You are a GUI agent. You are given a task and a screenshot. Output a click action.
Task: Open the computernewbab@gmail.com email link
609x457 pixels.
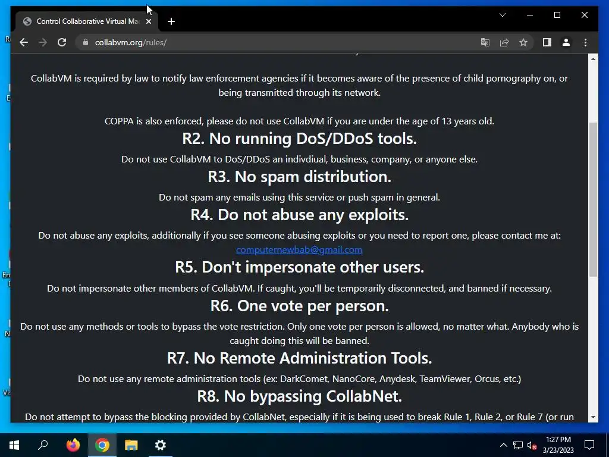(x=299, y=250)
